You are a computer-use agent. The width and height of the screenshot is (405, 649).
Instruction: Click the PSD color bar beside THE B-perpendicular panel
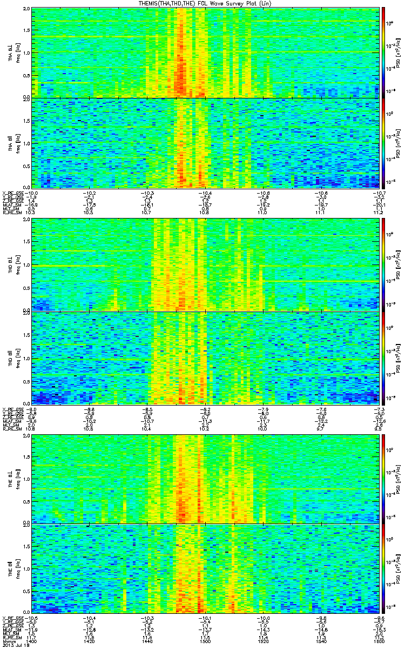pos(384,478)
